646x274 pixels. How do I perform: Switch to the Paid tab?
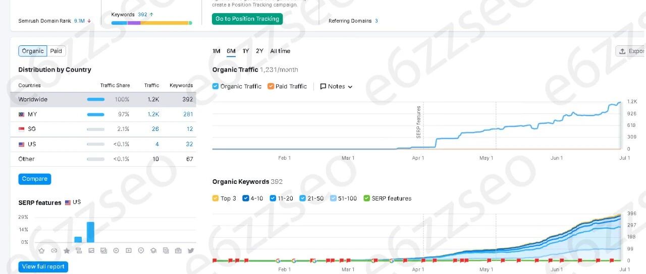point(56,51)
